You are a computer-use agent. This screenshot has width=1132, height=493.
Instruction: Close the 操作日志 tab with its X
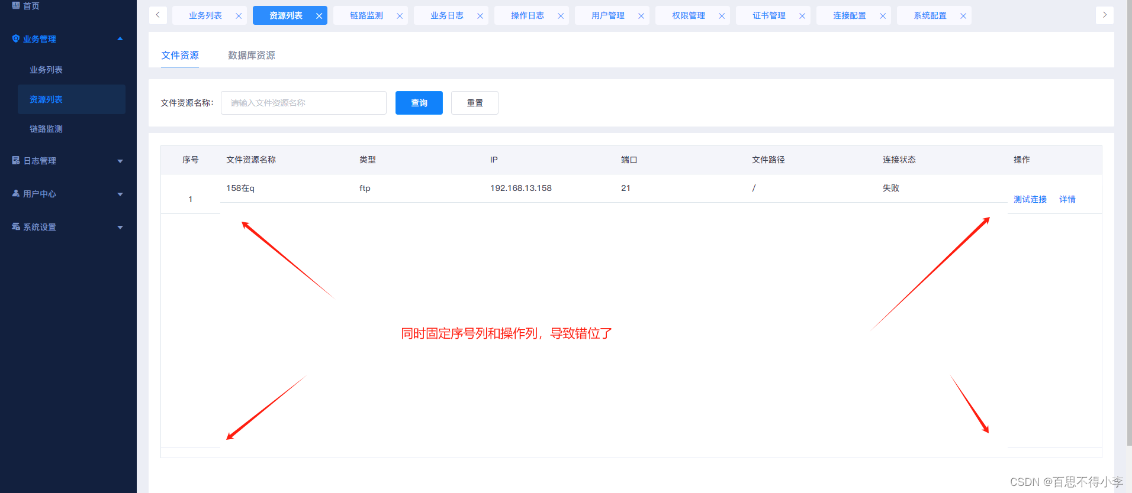click(561, 16)
